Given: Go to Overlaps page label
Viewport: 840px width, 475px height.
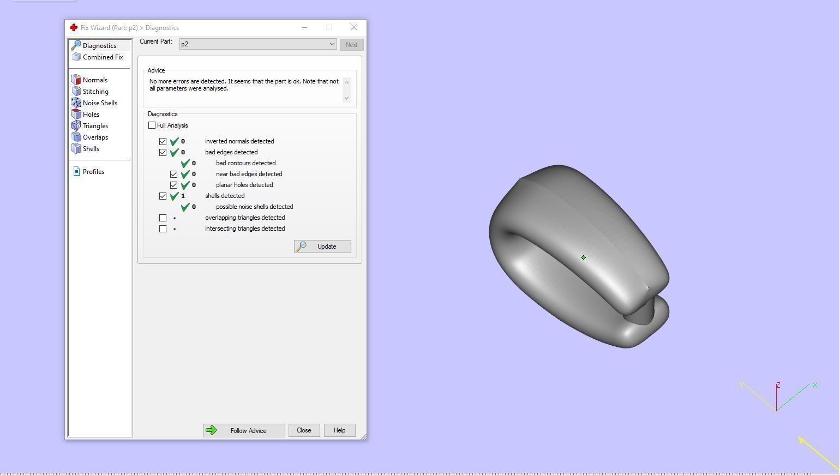Looking at the screenshot, I should (95, 137).
